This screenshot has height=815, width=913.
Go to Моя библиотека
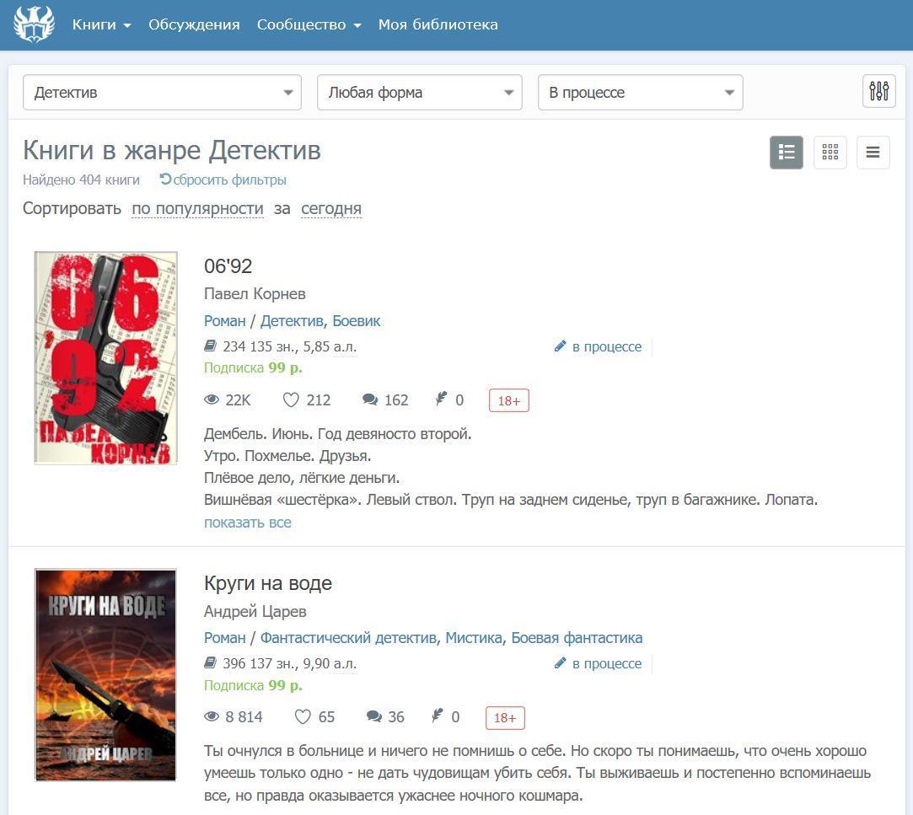tap(438, 24)
